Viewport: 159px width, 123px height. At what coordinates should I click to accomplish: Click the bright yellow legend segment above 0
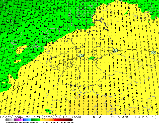41,120
